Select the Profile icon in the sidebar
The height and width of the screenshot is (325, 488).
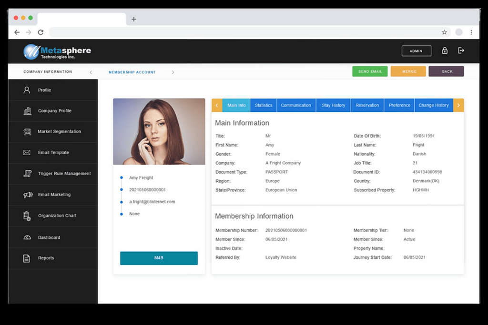point(28,90)
